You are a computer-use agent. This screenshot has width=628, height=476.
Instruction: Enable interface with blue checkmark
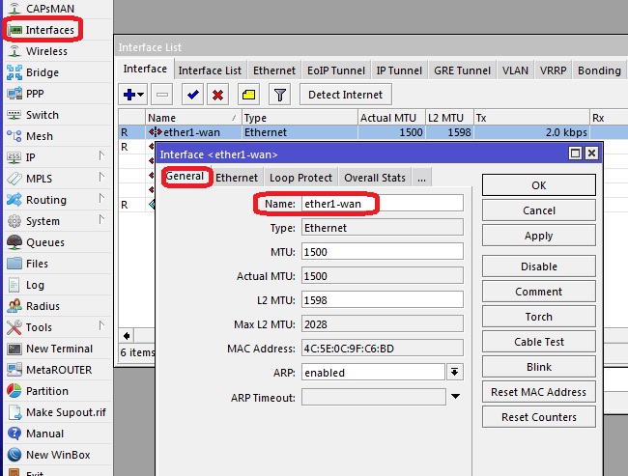click(x=192, y=95)
